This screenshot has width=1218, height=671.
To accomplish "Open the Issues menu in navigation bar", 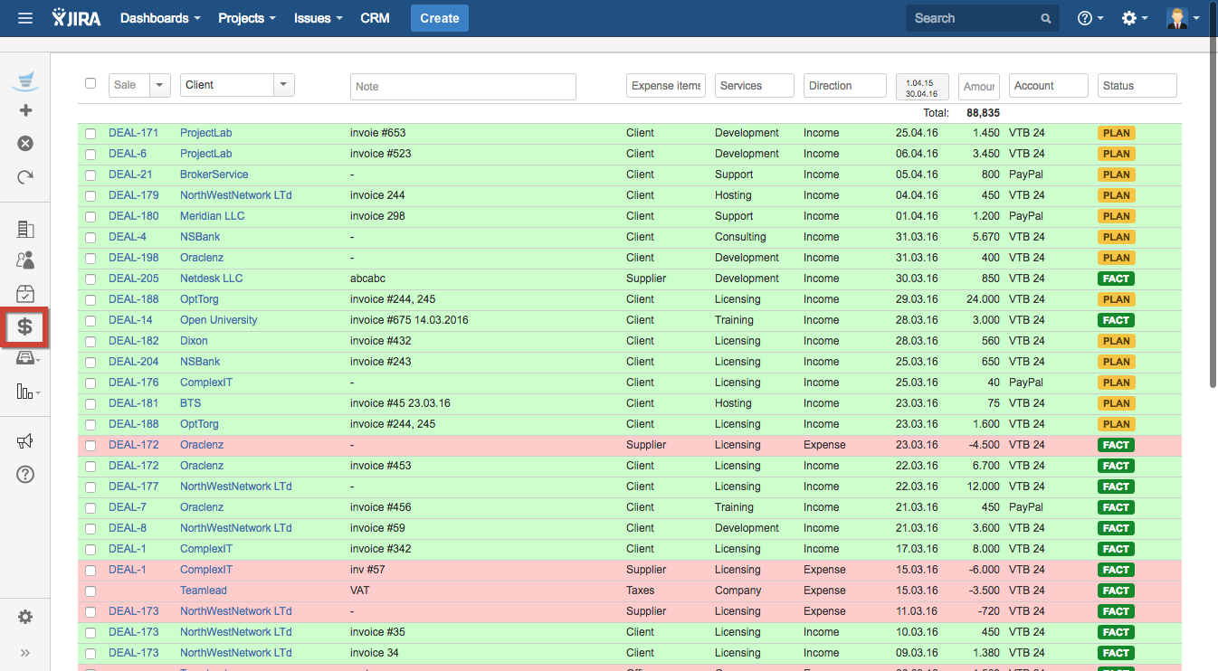I will pyautogui.click(x=318, y=18).
